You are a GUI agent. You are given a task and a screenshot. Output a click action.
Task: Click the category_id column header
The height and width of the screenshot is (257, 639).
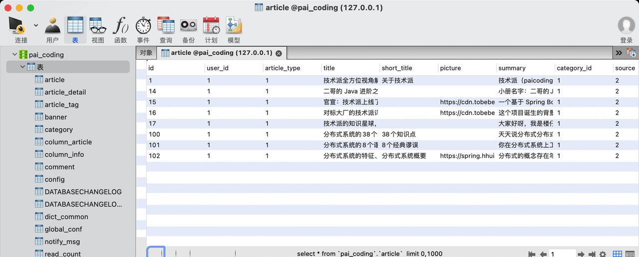point(585,68)
